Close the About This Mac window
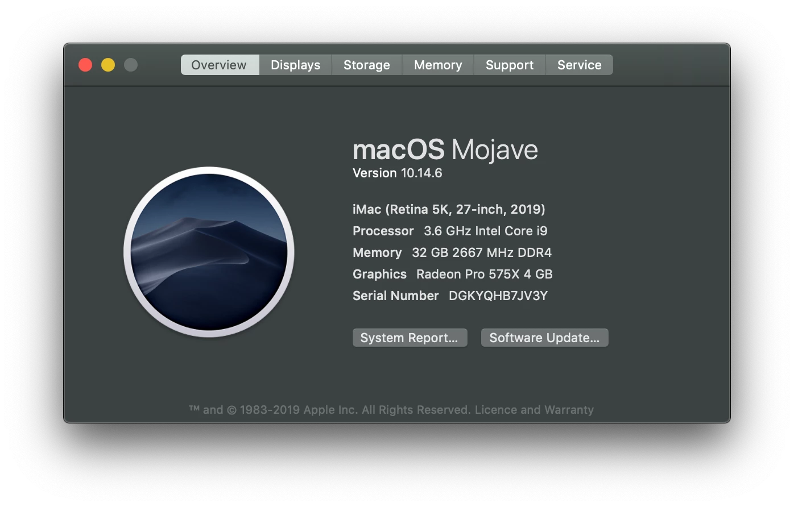This screenshot has height=507, width=794. pos(85,65)
